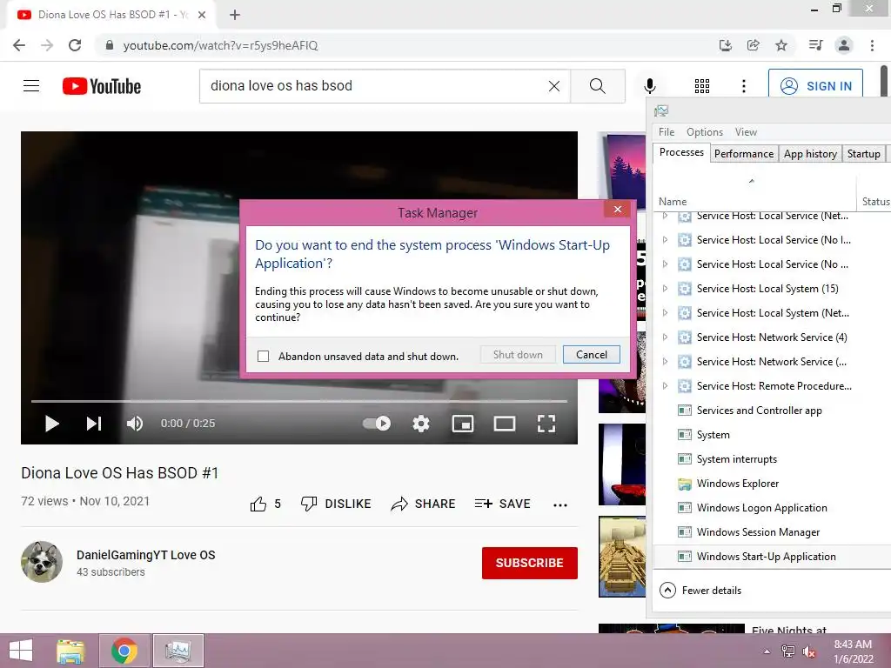Open the YouTube hamburger guide menu
Image resolution: width=891 pixels, height=668 pixels.
[31, 86]
